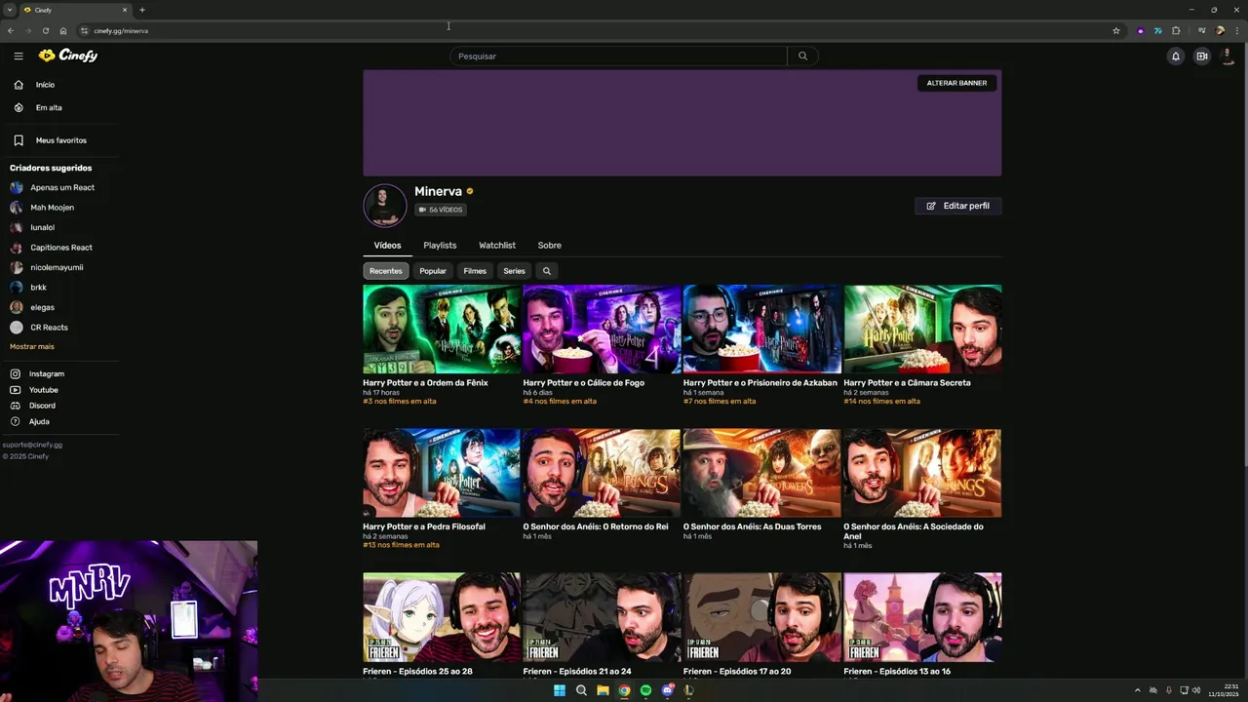Open the Youtube link
The height and width of the screenshot is (702, 1248).
pyautogui.click(x=43, y=390)
